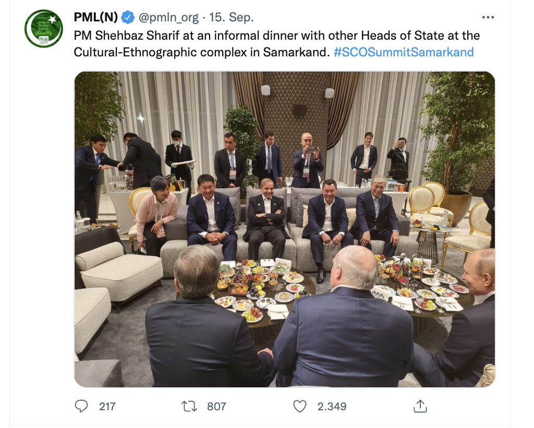
Task: Click the @pmln_org handle
Action: (168, 18)
